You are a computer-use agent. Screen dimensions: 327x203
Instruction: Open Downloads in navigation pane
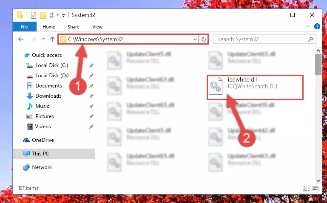tap(48, 96)
